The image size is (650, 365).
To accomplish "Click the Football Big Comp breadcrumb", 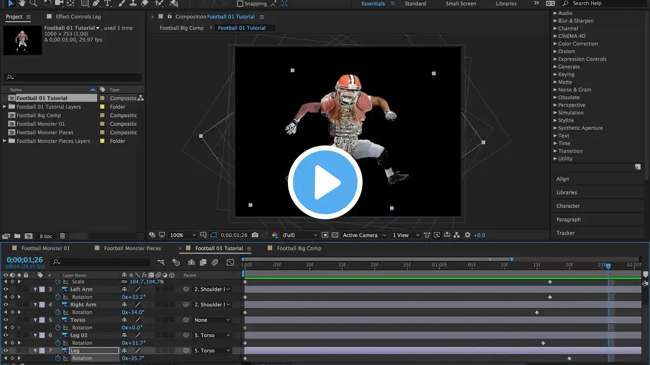I will pos(181,28).
